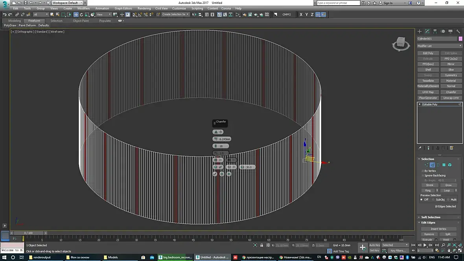Open Create Selection Set dropdown
The height and width of the screenshot is (261, 464).
175,15
